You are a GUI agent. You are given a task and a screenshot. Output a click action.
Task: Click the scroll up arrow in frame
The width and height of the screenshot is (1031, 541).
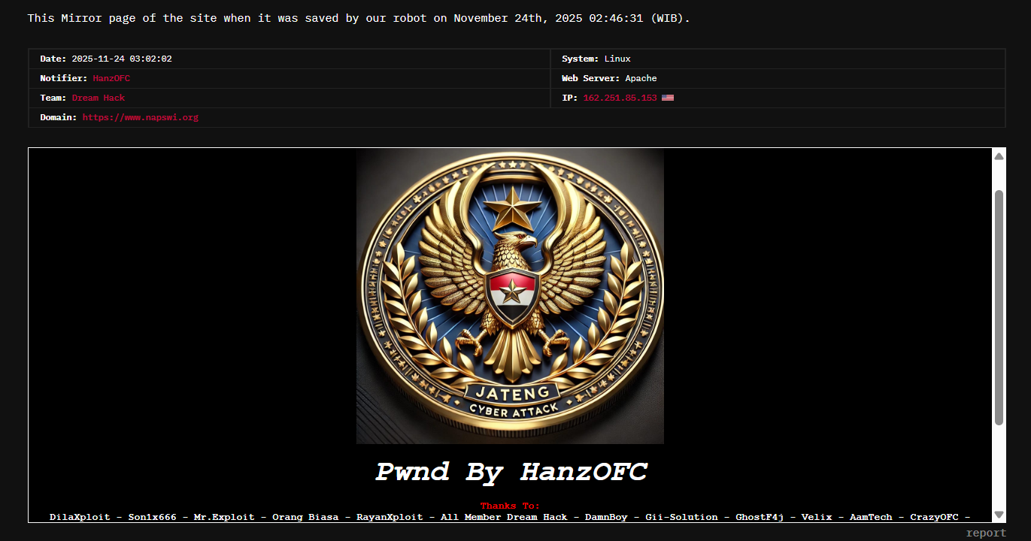(999, 156)
